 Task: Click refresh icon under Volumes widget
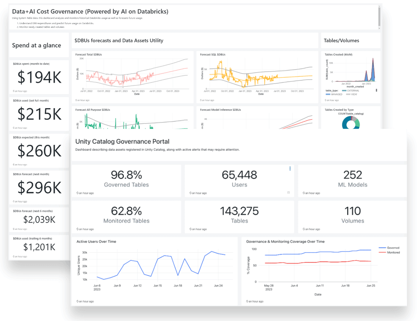point(304,229)
